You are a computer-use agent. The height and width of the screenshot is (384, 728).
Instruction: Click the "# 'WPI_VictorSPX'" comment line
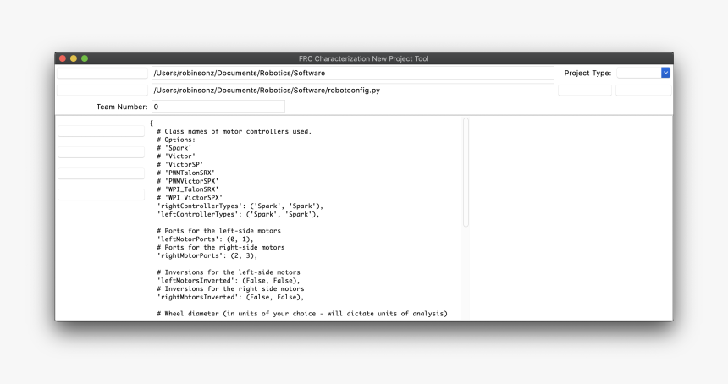point(190,198)
